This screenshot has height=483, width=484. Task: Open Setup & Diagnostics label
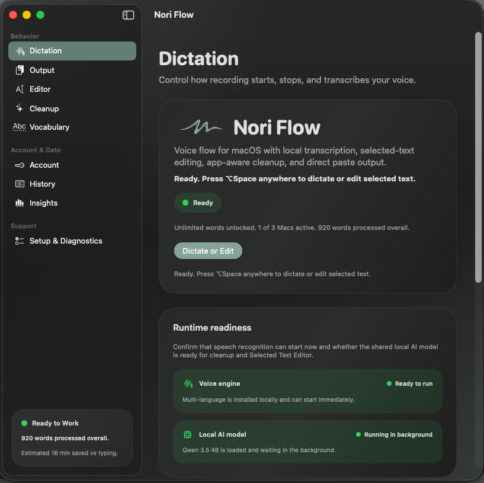click(66, 241)
